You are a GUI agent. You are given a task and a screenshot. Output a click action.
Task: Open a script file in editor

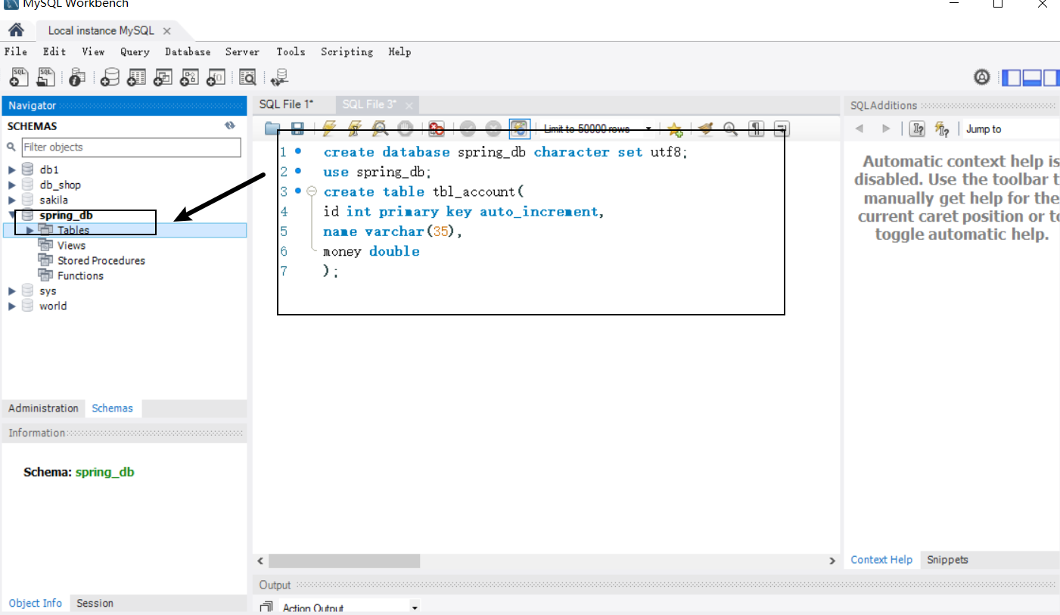(272, 129)
